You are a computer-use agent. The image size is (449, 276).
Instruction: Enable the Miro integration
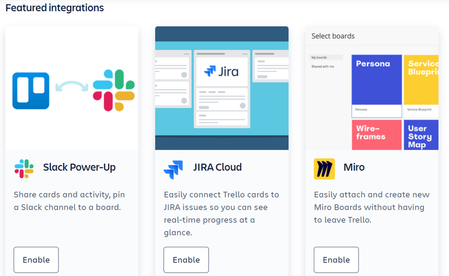[336, 260]
